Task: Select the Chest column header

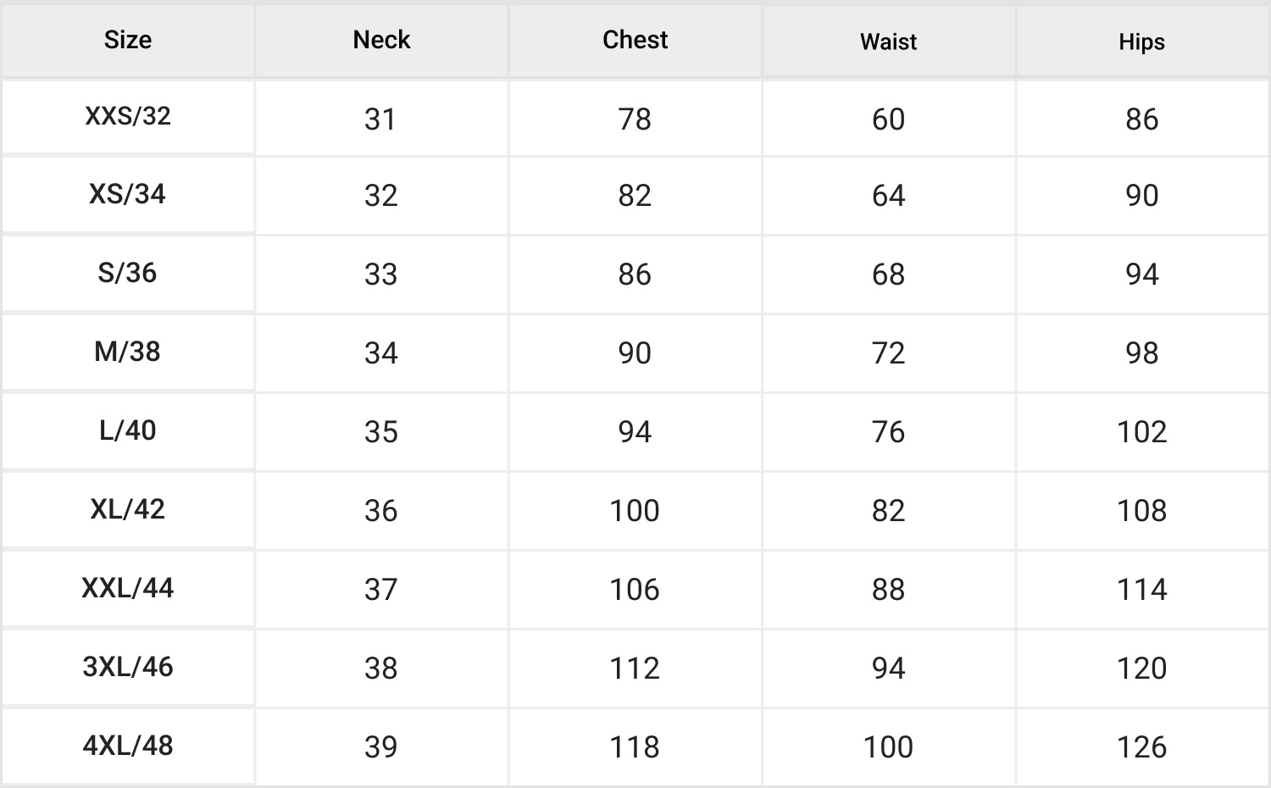Action: coord(635,40)
